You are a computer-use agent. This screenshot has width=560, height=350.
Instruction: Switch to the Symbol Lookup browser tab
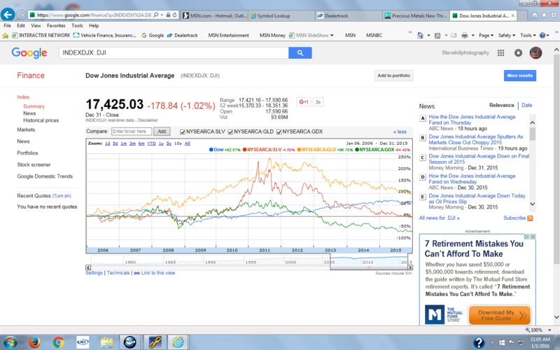(x=282, y=15)
